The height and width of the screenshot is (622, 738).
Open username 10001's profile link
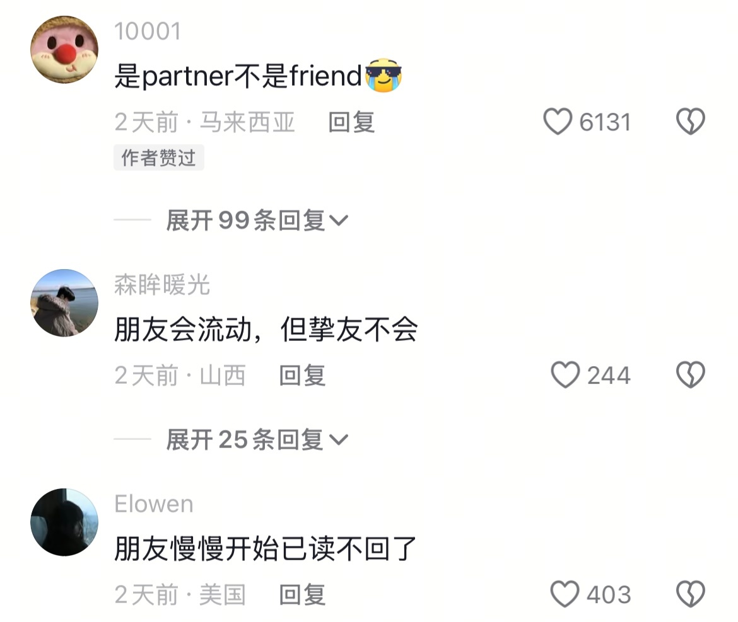point(148,32)
